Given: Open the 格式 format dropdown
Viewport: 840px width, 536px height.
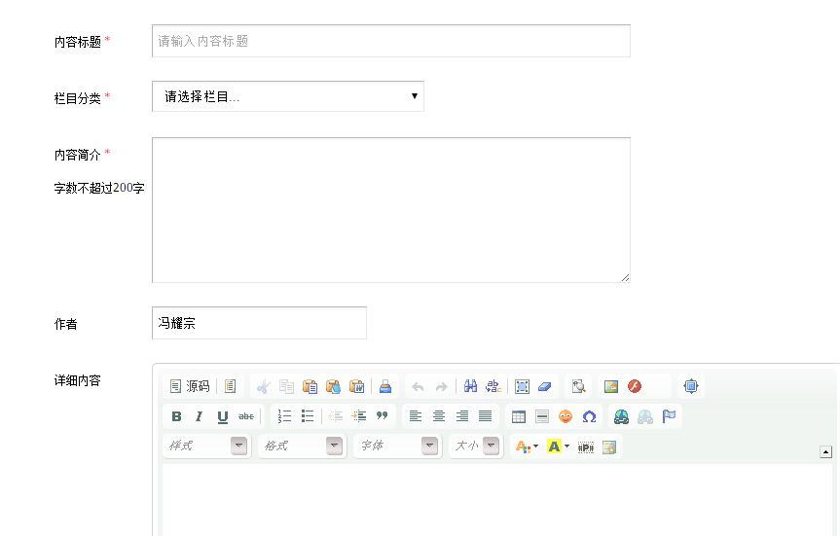Looking at the screenshot, I should pos(302,447).
